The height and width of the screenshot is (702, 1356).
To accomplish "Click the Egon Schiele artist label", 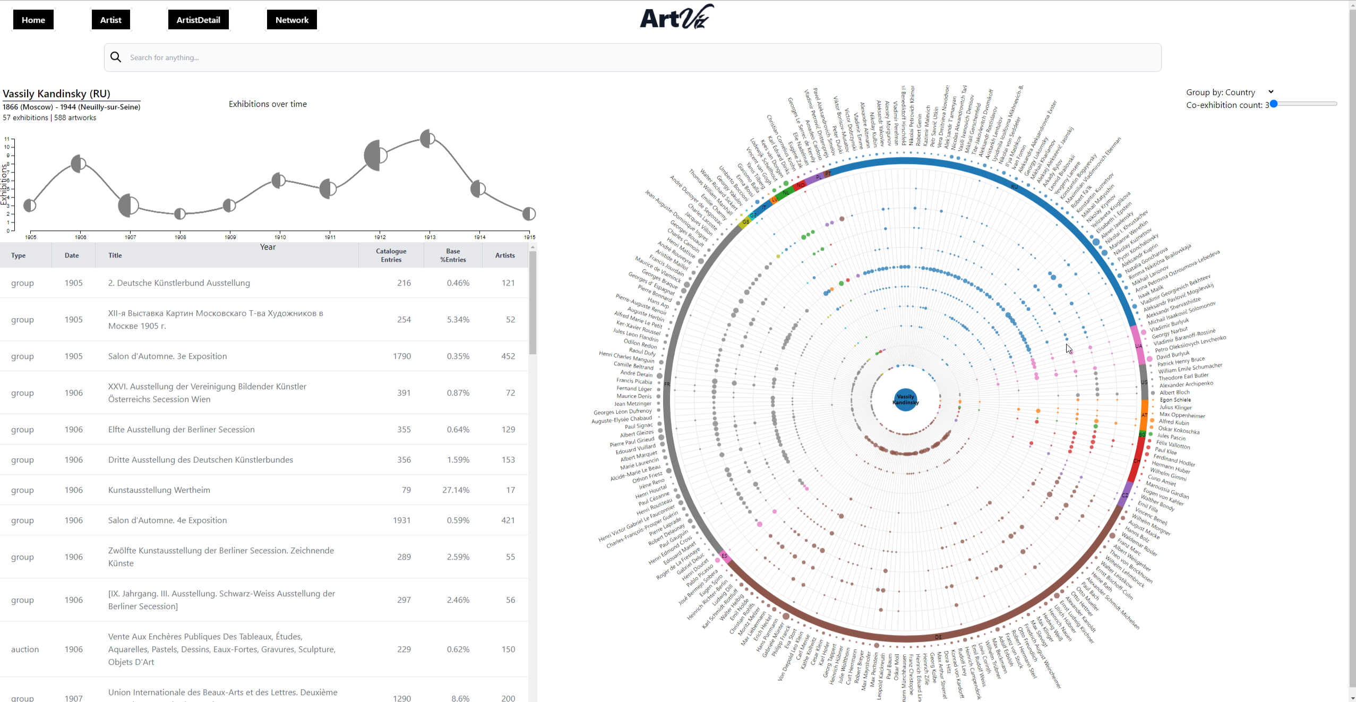I will [1175, 400].
